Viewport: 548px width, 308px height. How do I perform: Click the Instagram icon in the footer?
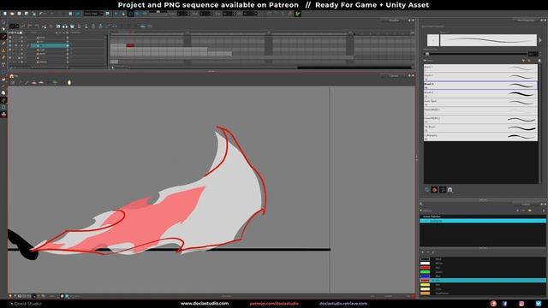[521, 304]
